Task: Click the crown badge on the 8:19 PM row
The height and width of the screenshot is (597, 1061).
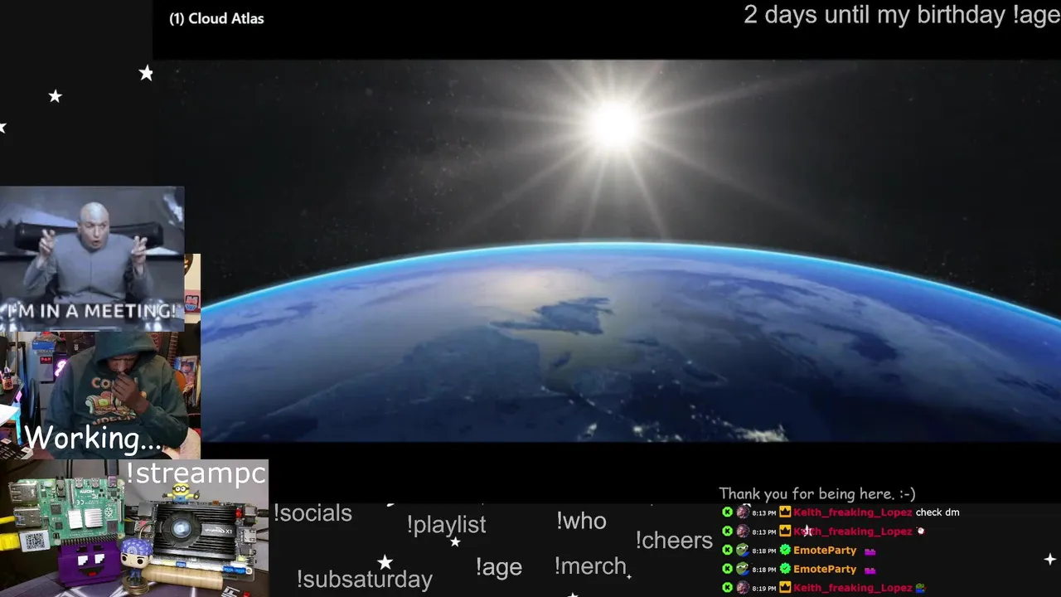Action: 785,588
